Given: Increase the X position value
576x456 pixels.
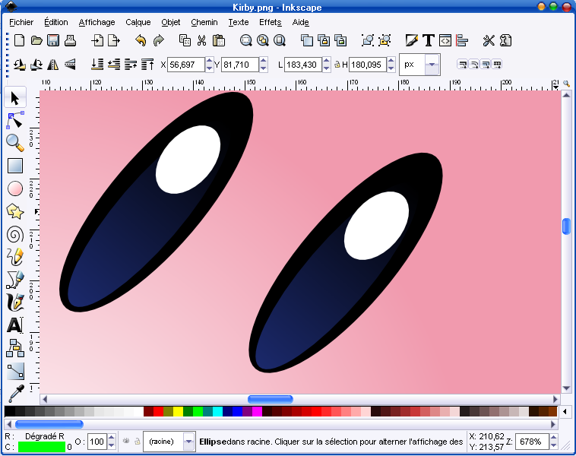Looking at the screenshot, I should [210, 62].
